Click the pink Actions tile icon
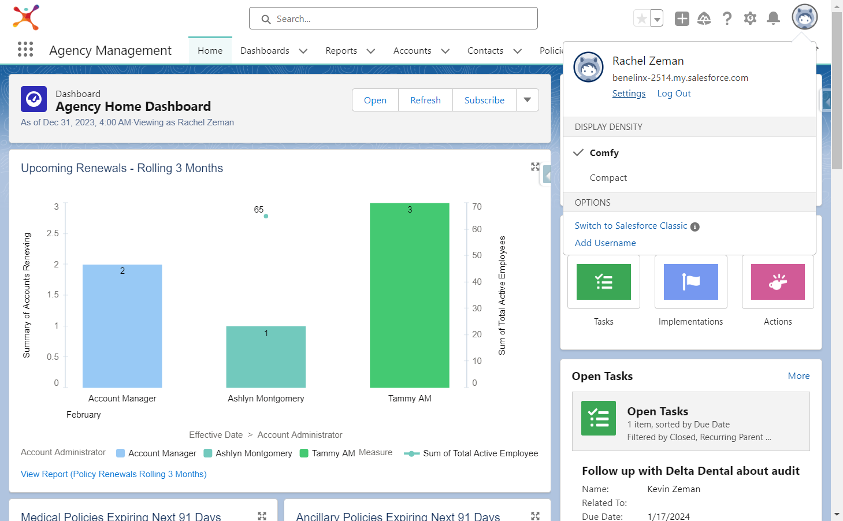The height and width of the screenshot is (521, 843). coord(778,282)
